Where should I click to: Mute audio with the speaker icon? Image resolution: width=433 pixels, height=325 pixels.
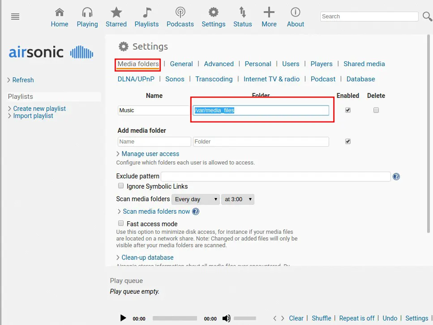click(x=227, y=318)
